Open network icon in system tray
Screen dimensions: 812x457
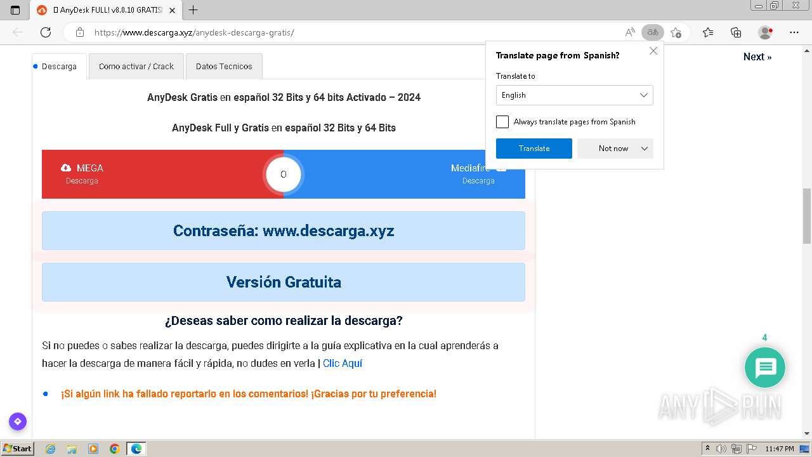click(x=737, y=449)
